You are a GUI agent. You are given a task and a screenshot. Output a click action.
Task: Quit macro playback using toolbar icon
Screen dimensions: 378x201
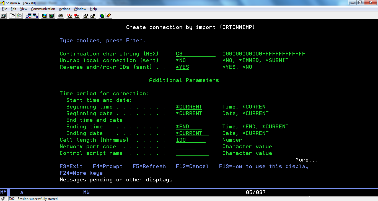(93, 16)
